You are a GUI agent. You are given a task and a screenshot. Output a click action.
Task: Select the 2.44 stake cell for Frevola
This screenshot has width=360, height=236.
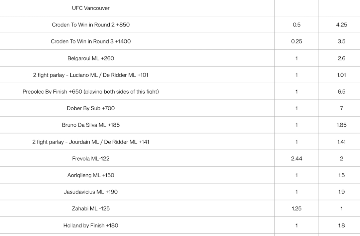(297, 159)
